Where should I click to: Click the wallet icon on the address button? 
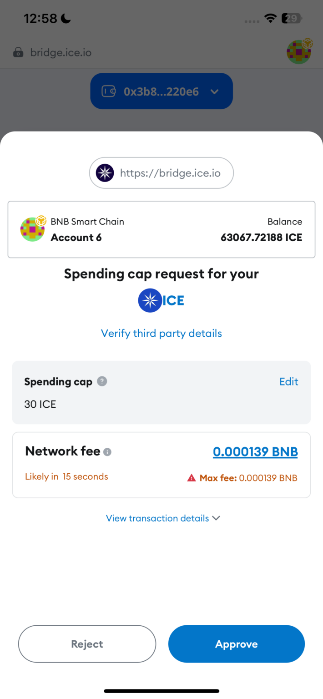109,91
